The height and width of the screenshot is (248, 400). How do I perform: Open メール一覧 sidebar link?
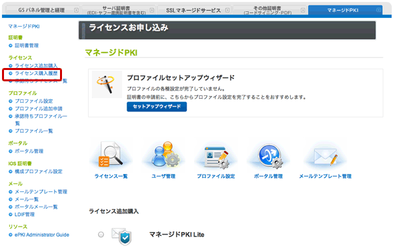click(27, 199)
